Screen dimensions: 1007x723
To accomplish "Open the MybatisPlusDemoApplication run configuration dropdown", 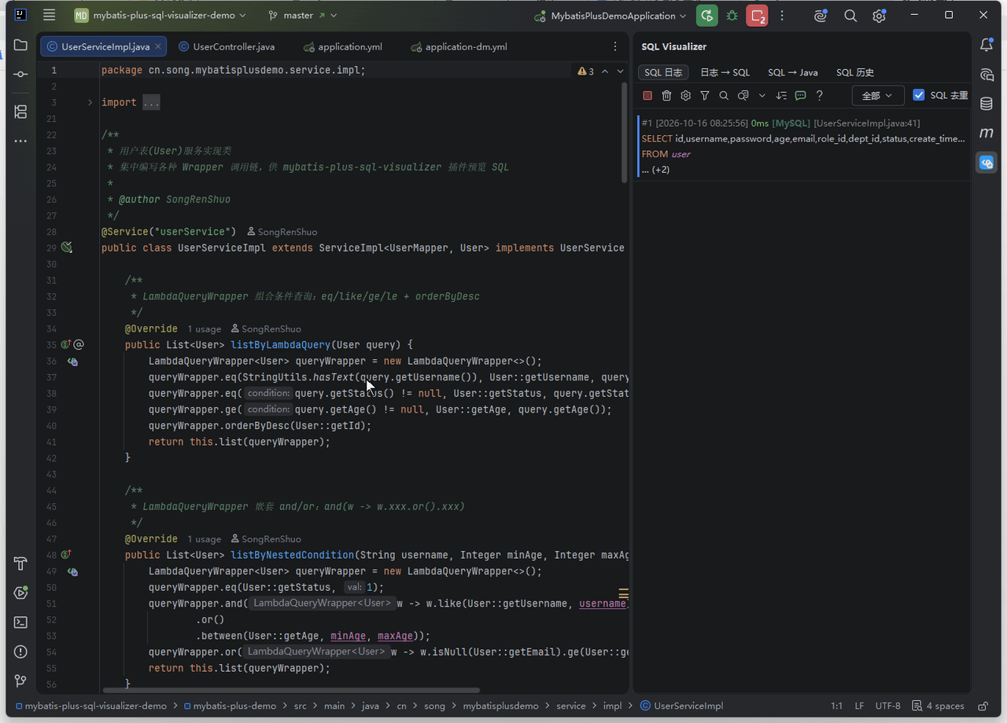I will click(610, 16).
